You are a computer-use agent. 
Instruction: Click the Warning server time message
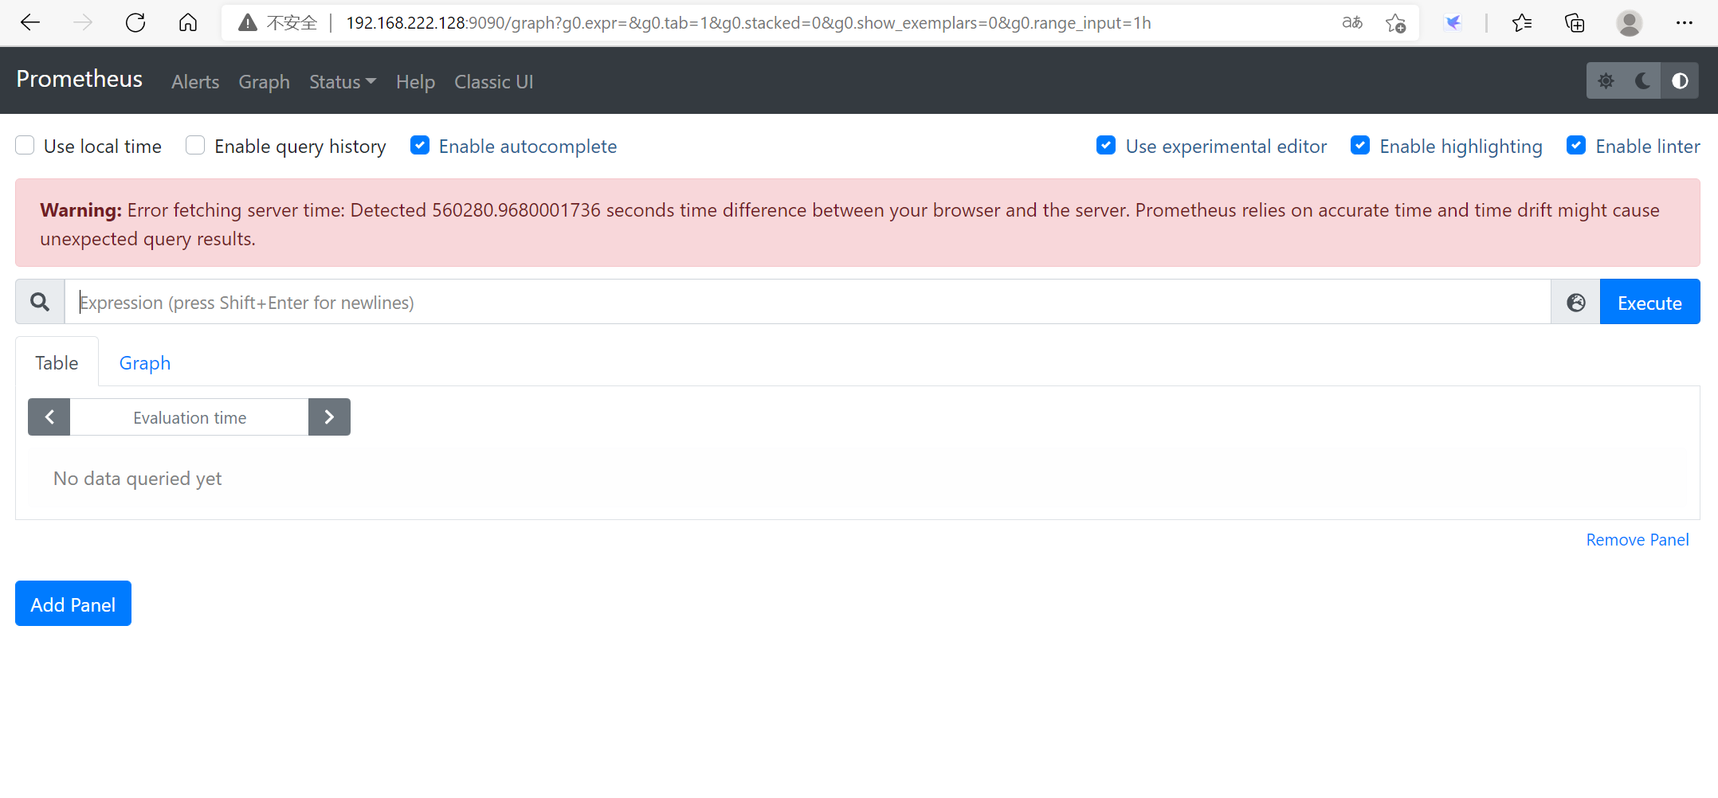click(x=857, y=223)
